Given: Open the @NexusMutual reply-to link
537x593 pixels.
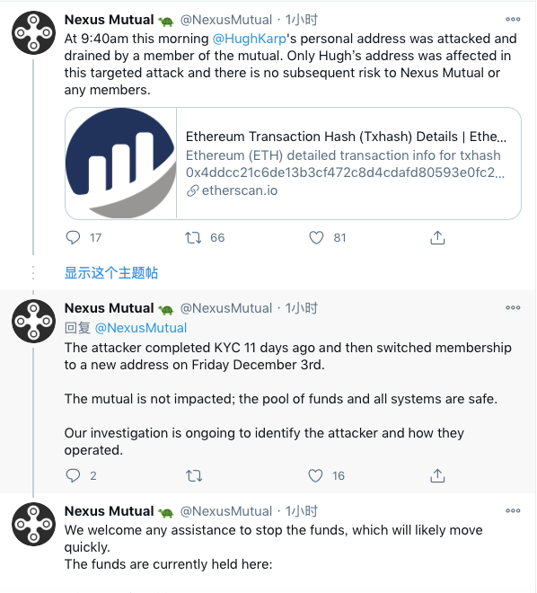Looking at the screenshot, I should tap(141, 328).
